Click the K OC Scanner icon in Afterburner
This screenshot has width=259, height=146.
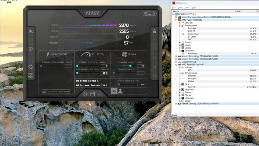[31, 40]
